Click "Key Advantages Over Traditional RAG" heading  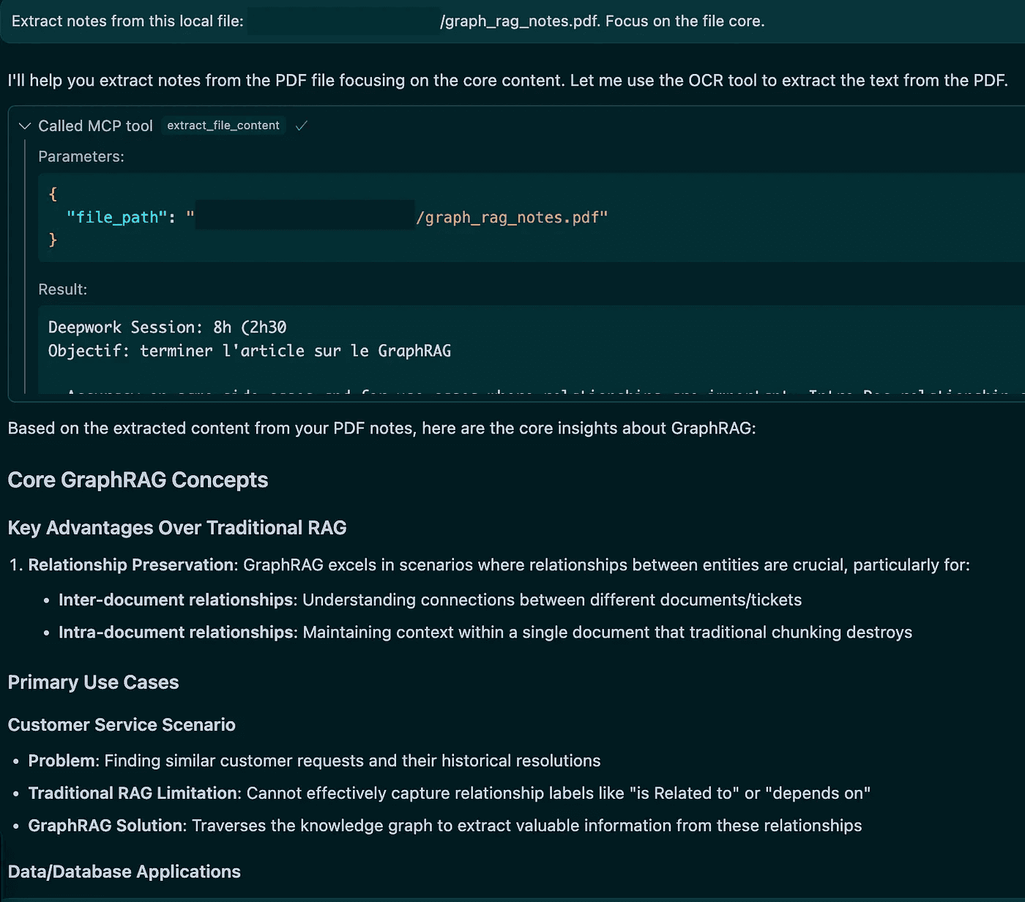177,528
